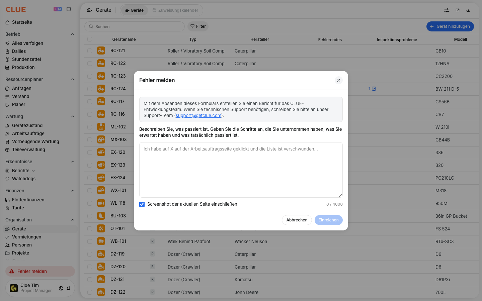Uncheck Screenshot der aktuellen Seite einschließen
This screenshot has height=301, width=482.
pyautogui.click(x=142, y=204)
